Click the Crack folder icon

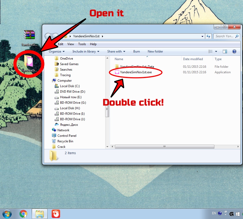[54, 147]
